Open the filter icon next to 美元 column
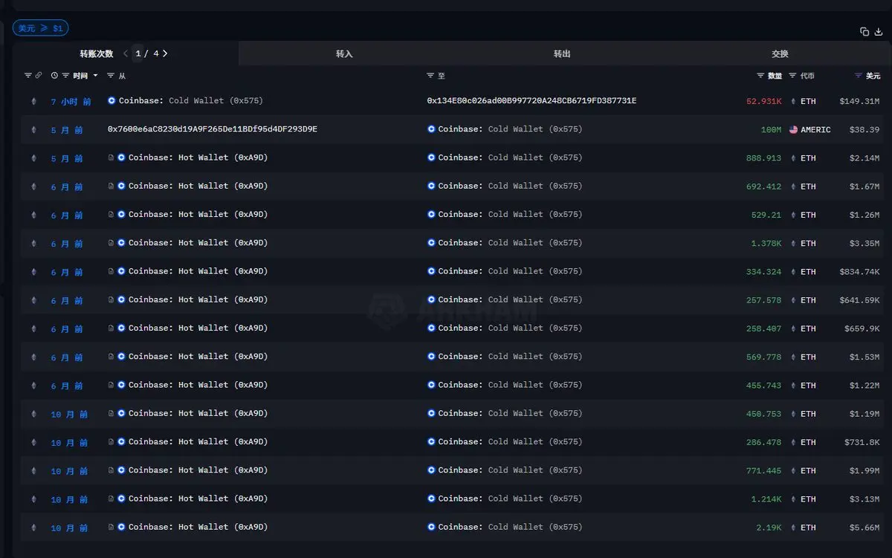Screen dimensions: 892x558 (859, 76)
